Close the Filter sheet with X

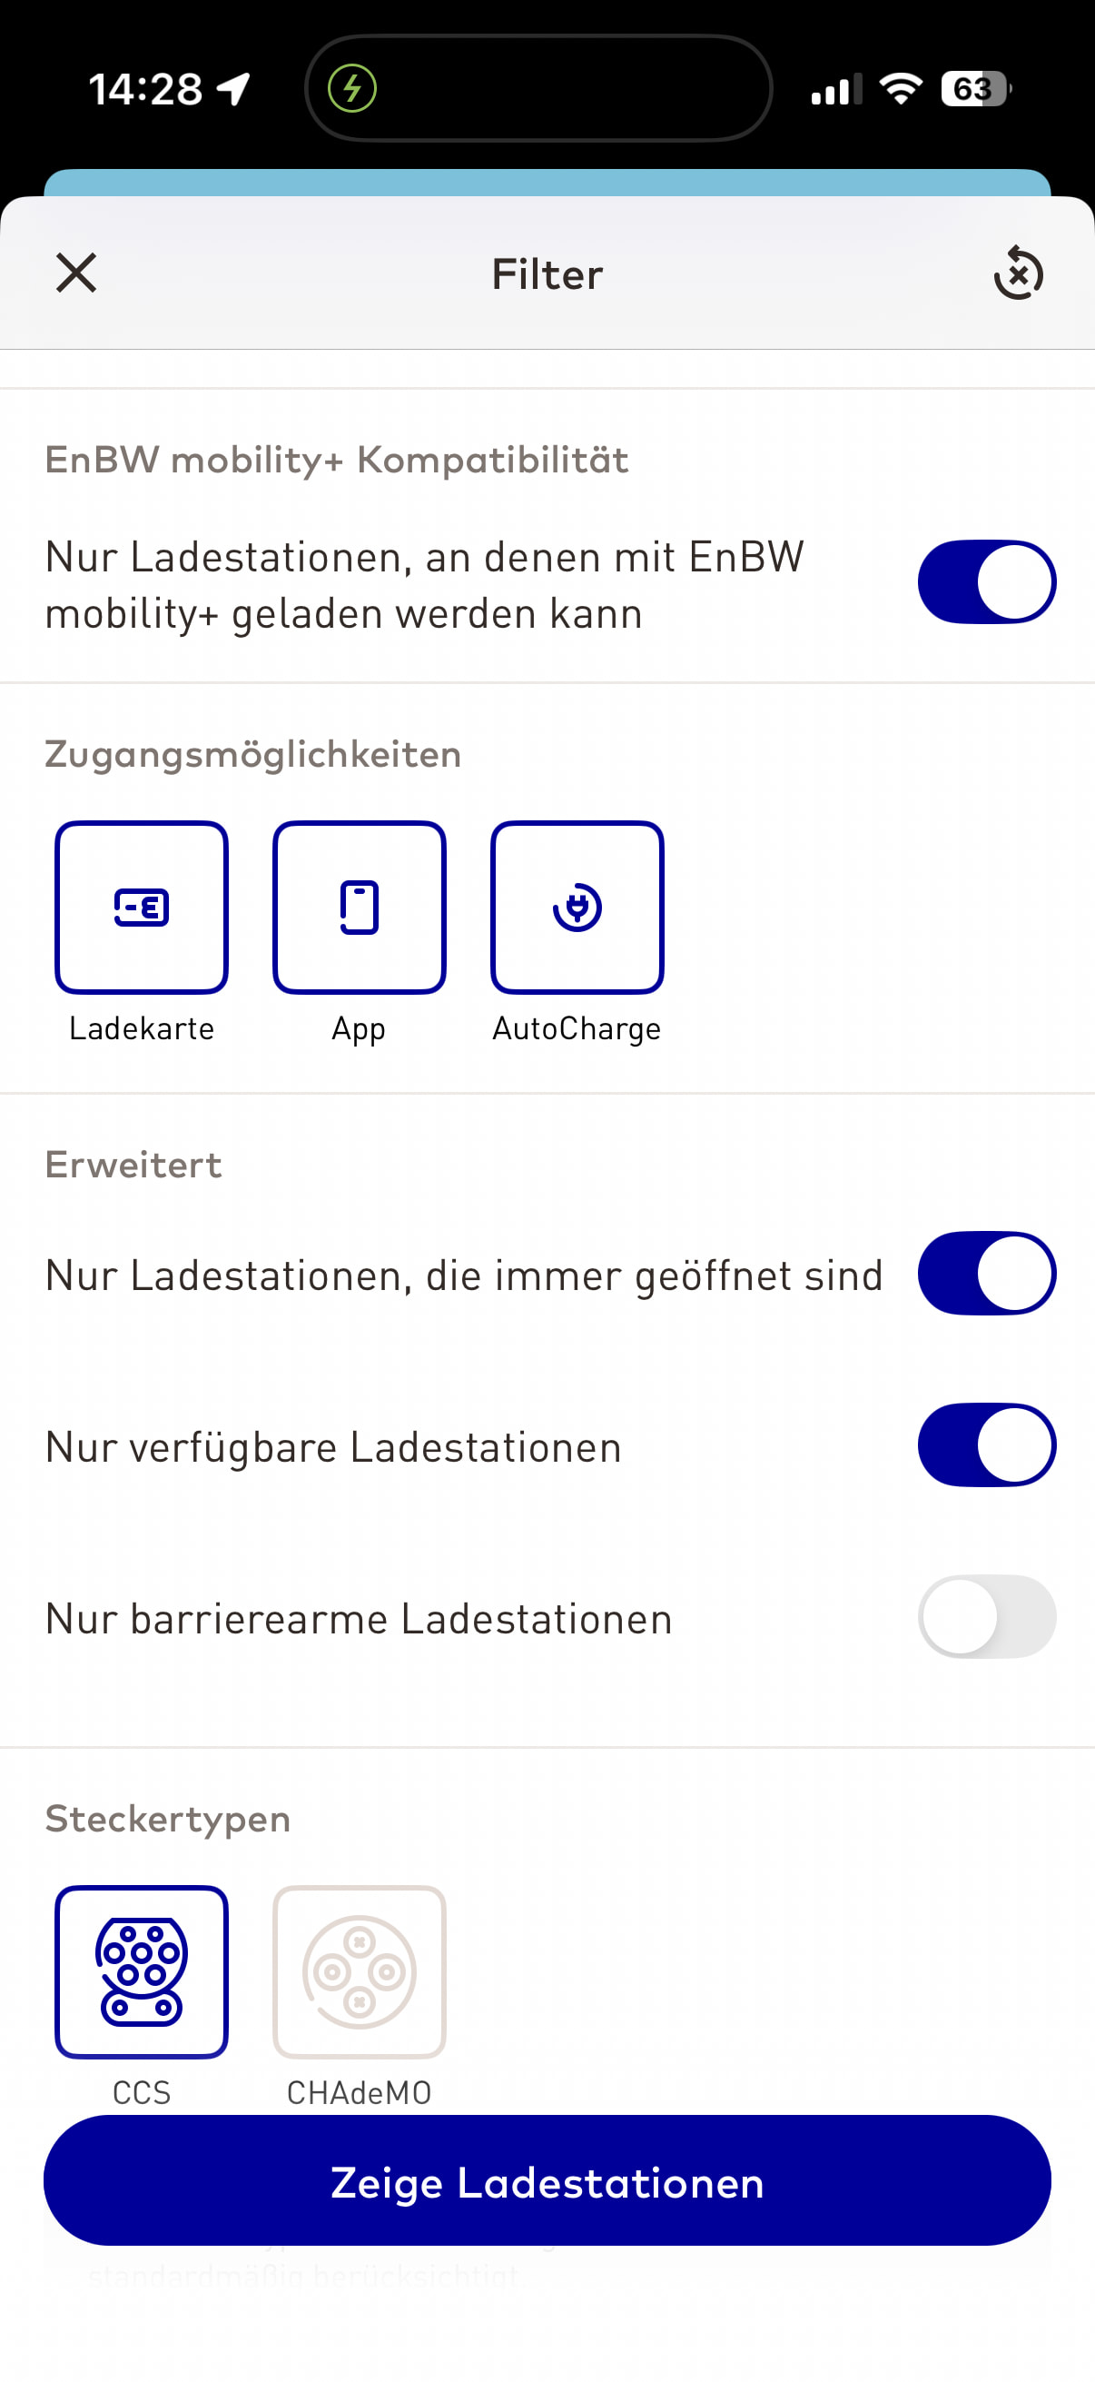pos(75,273)
